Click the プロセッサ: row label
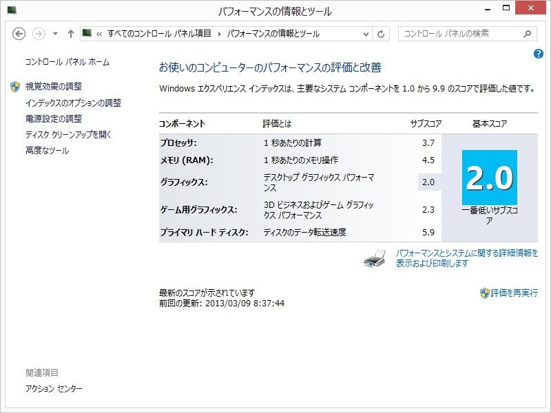Viewport: 551px width, 413px height. [178, 143]
